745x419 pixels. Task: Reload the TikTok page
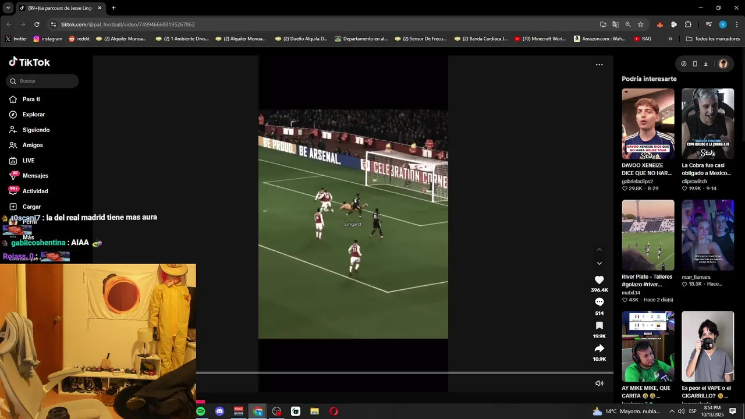coord(37,24)
